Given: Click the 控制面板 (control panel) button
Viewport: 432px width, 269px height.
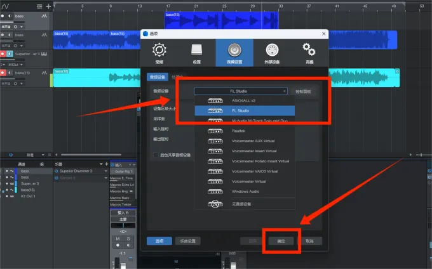Looking at the screenshot, I should [x=303, y=91].
